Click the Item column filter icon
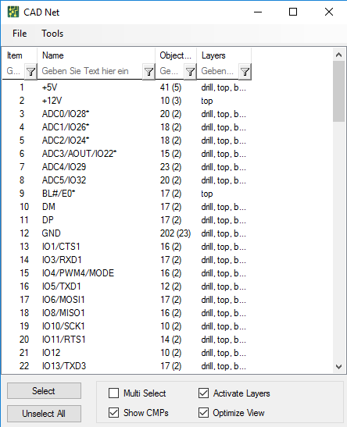 (x=30, y=72)
